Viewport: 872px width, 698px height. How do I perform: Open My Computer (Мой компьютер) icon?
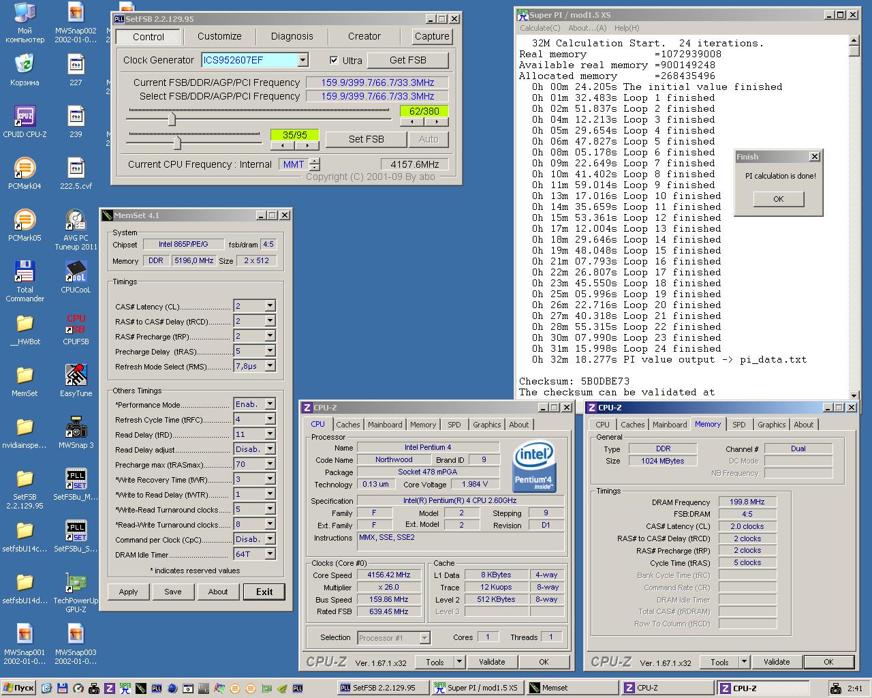pos(25,22)
